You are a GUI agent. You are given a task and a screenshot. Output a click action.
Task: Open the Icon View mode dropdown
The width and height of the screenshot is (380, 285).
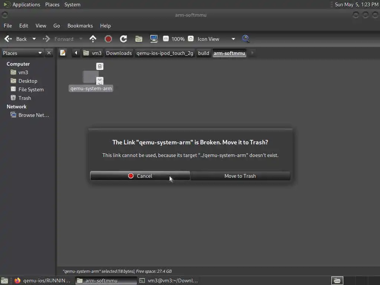point(216,39)
